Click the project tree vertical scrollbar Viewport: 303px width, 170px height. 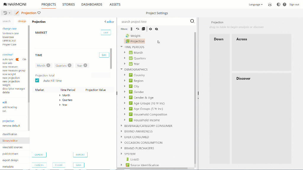(195, 97)
